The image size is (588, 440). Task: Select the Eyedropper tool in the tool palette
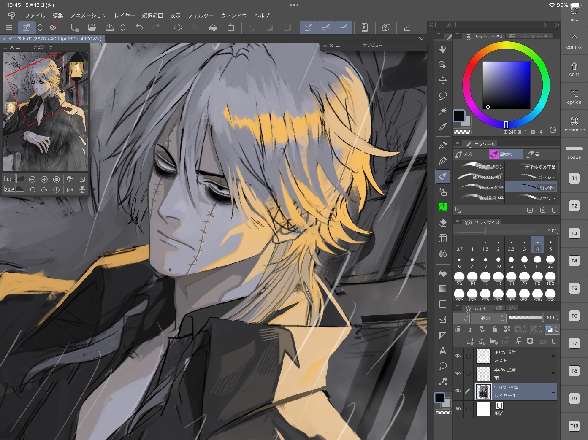click(x=442, y=127)
